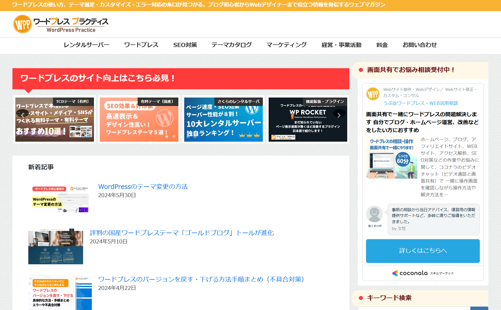The image size is (501, 310).
Task: Open the WP ROCKET plugin slide
Action: pyautogui.click(x=308, y=119)
